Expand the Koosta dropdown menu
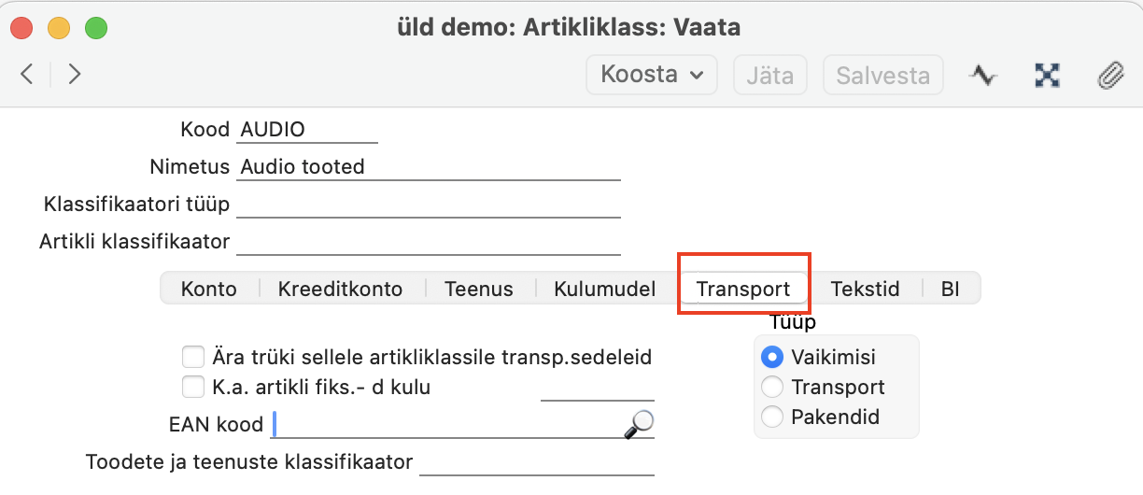This screenshot has height=495, width=1143. 651,75
